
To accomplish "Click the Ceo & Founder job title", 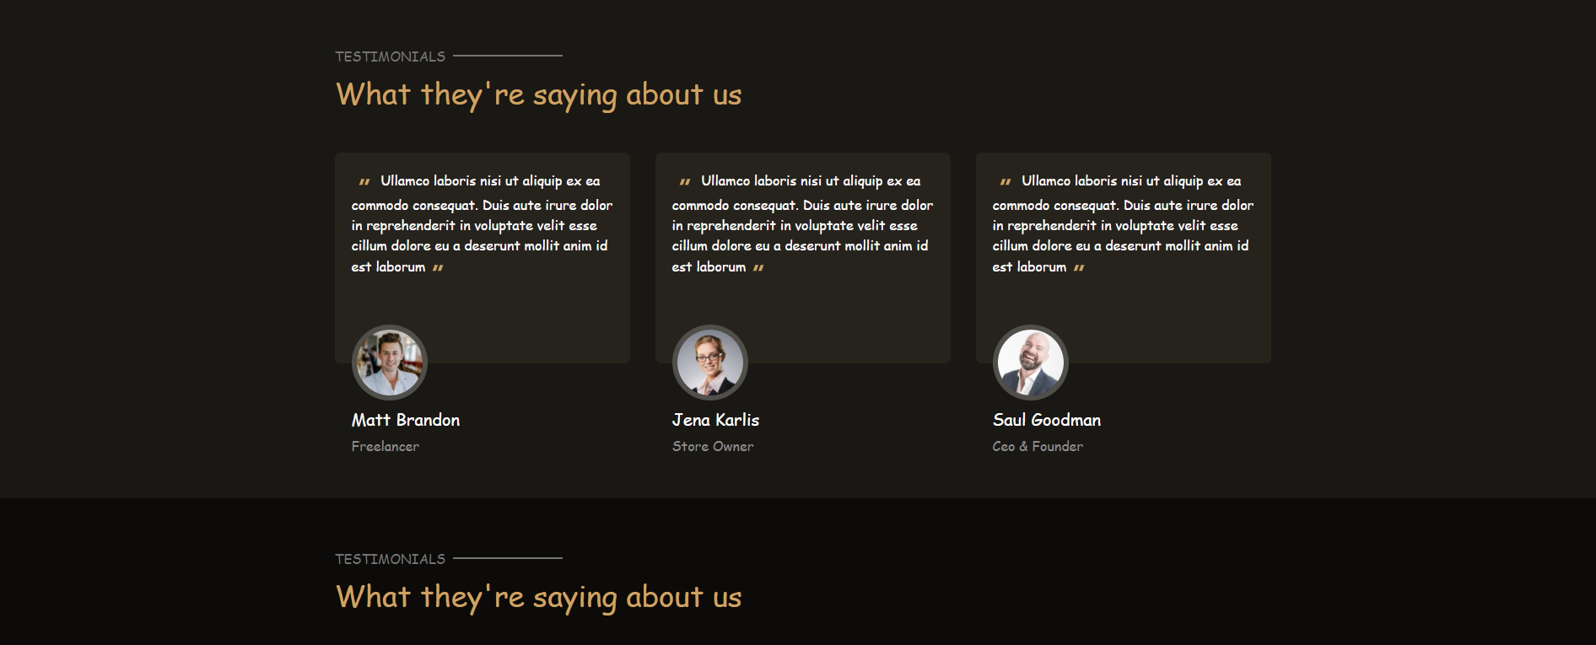I will [1038, 447].
